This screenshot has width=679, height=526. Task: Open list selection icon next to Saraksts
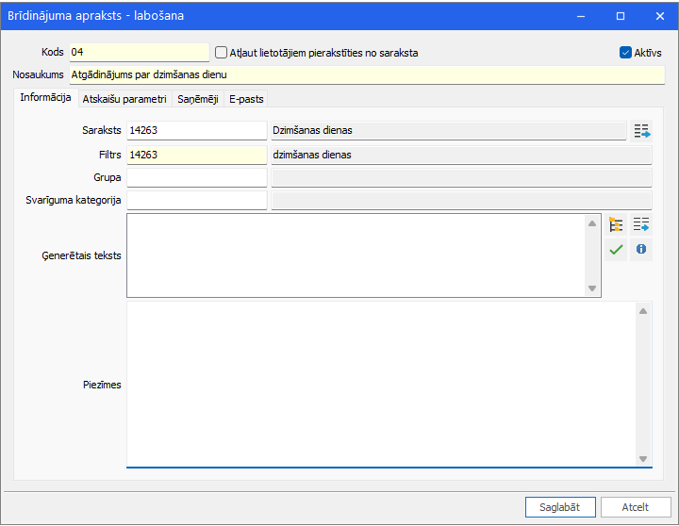tap(641, 131)
